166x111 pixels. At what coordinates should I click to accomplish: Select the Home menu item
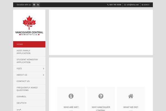point(29,44)
